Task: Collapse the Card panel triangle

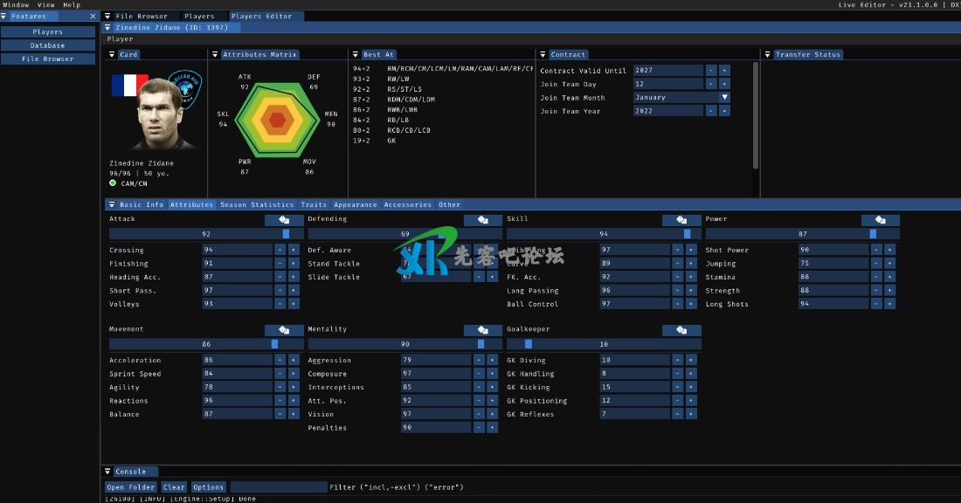Action: pos(112,54)
